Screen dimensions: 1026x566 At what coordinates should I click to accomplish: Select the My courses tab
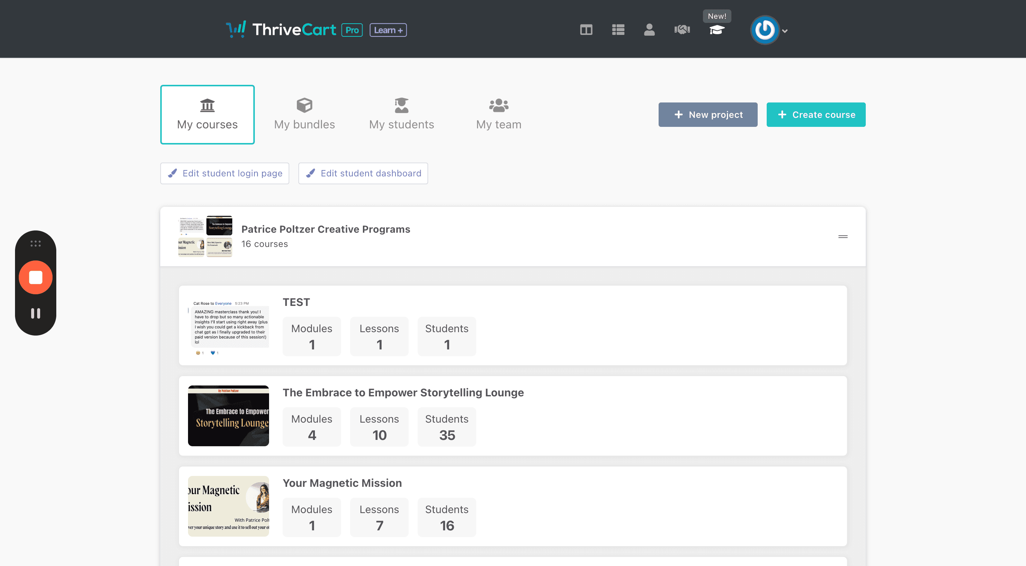tap(207, 115)
